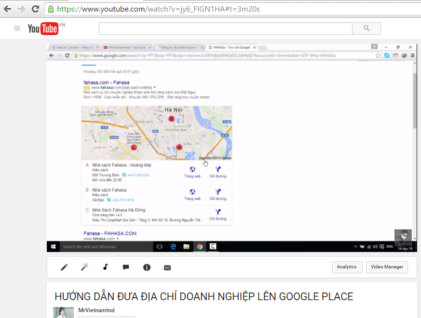Screen dimensions: 421x318
Task: Click the video title heading text
Action: point(204,297)
